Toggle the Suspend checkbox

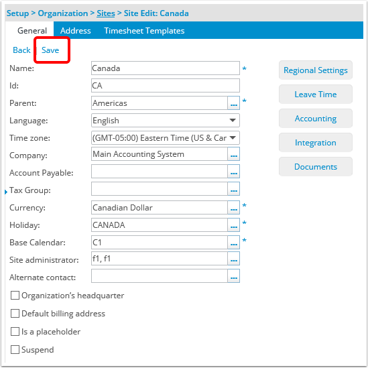point(15,349)
